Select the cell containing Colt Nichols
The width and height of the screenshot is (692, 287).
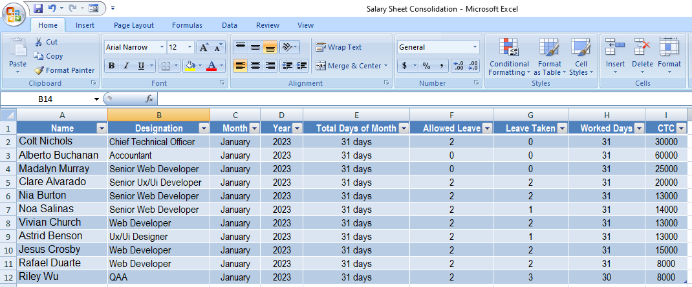(x=62, y=142)
